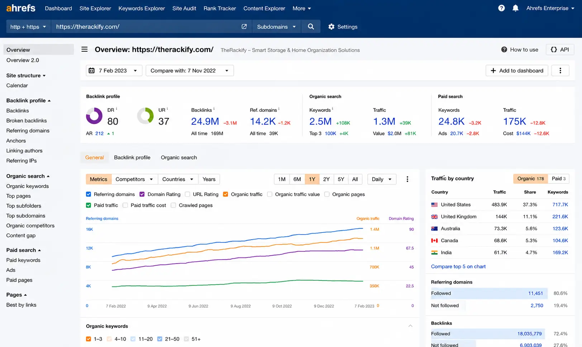This screenshot has width=582, height=347.
Task: Collapse the Organic keywords section chevron
Action: coord(410,326)
